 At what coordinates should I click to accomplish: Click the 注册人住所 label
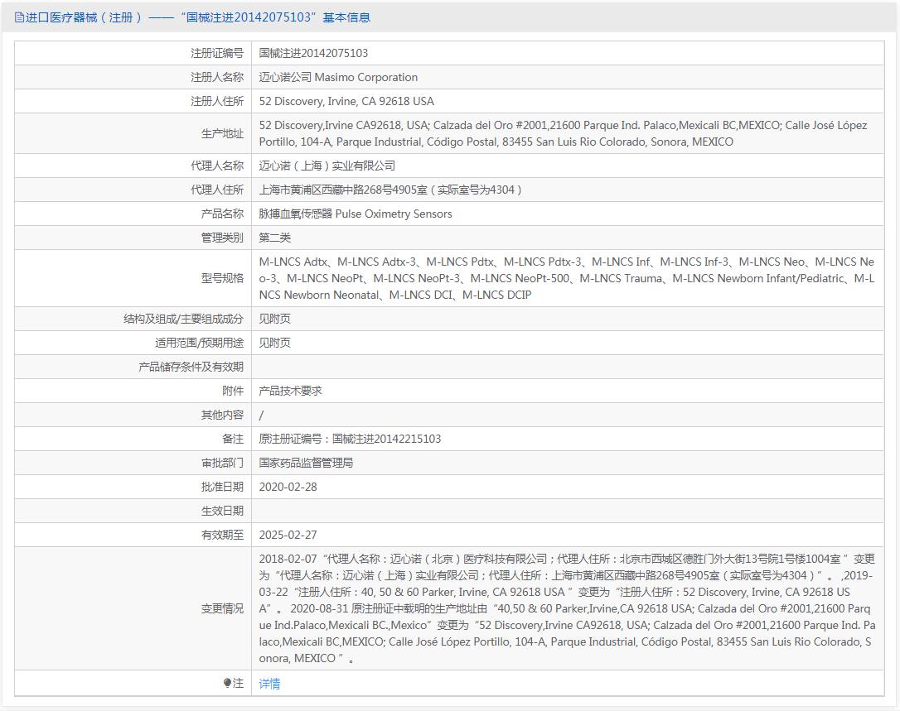point(217,102)
